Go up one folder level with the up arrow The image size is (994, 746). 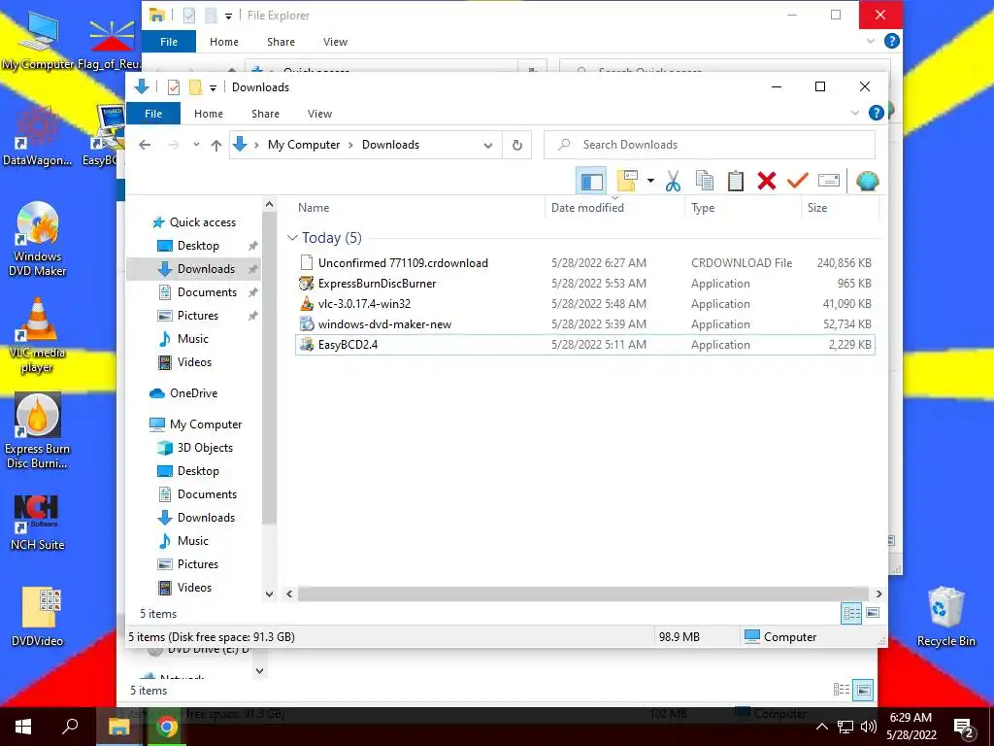pos(216,146)
